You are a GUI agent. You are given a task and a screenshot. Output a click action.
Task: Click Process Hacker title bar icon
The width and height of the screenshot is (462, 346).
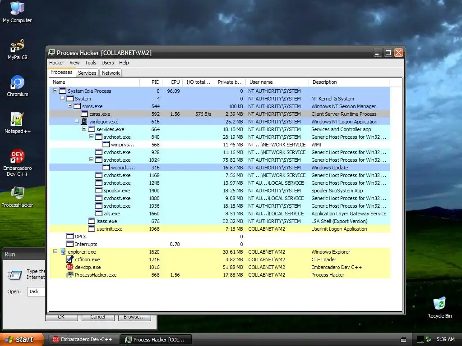pos(51,53)
